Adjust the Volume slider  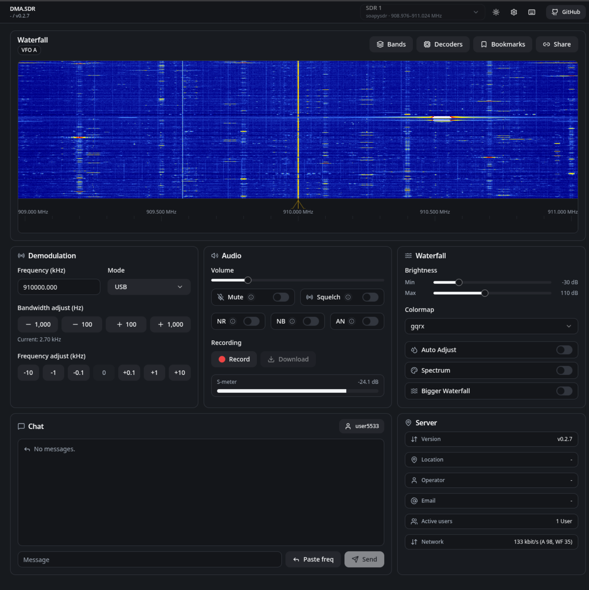(x=247, y=280)
